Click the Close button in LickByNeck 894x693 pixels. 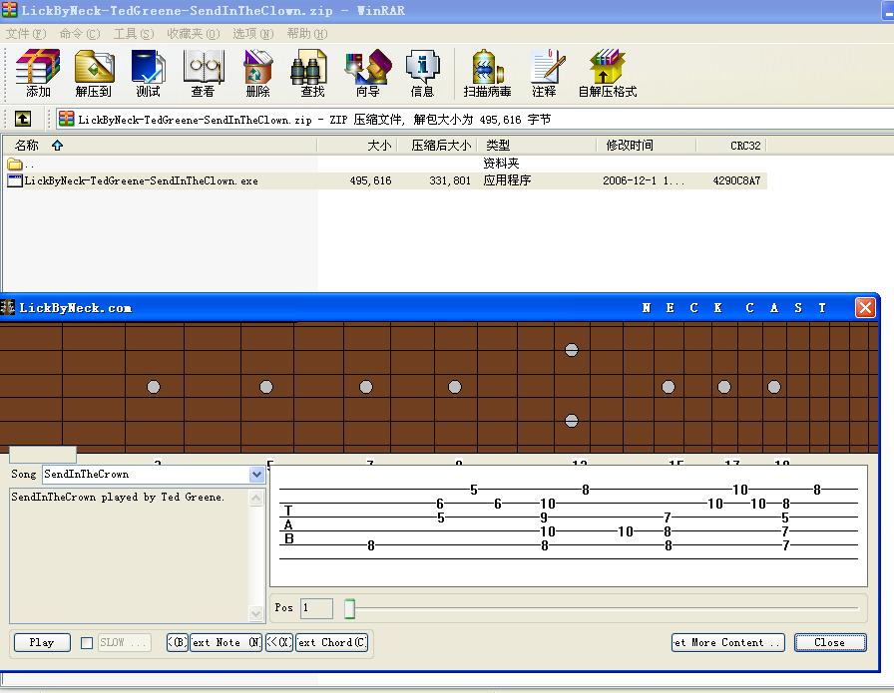[x=830, y=642]
